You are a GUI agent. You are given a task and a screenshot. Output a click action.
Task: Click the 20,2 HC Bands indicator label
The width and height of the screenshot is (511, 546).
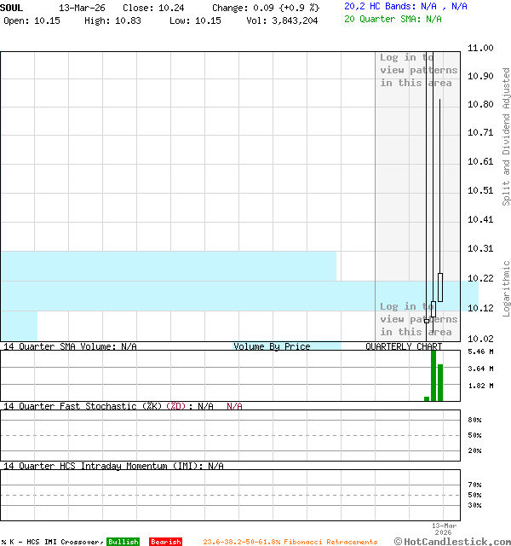pyautogui.click(x=405, y=6)
